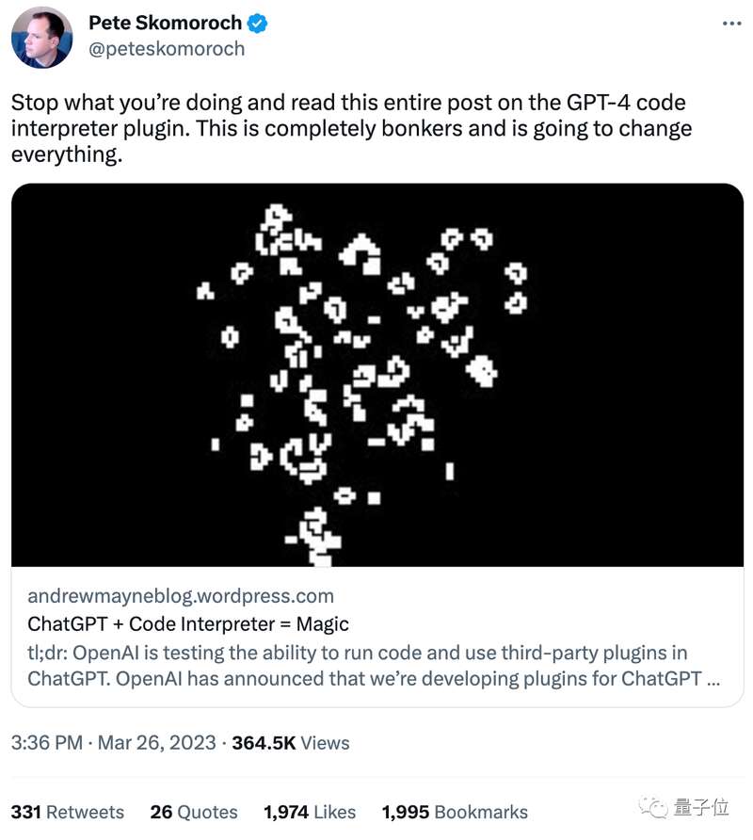This screenshot has width=753, height=840.
Task: Click the Pete Skomoroch display name
Action: tap(165, 23)
